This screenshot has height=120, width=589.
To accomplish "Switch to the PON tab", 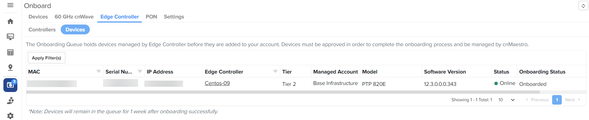I will tap(151, 17).
